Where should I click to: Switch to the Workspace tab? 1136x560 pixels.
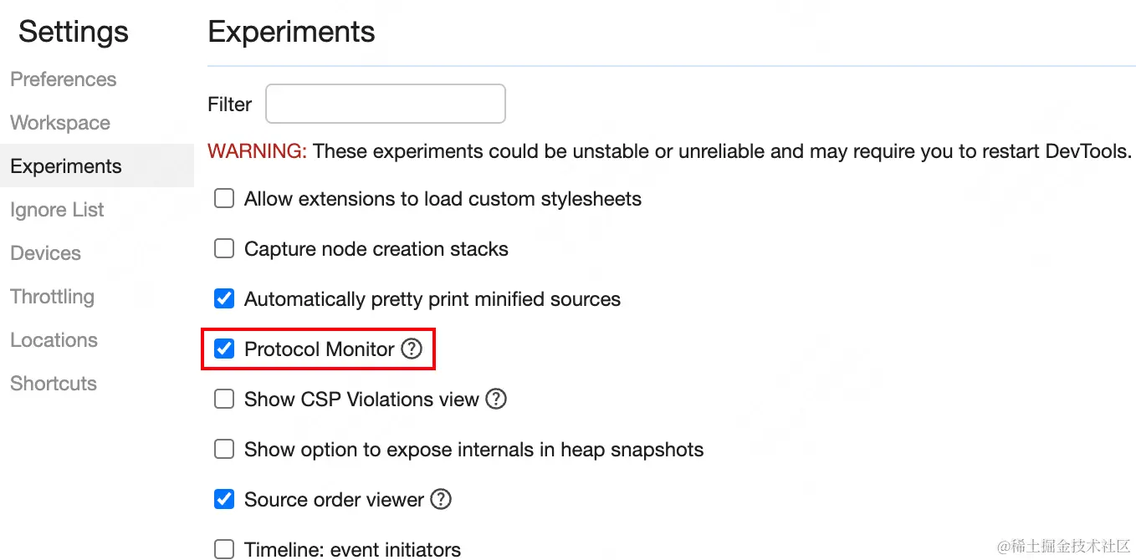60,123
